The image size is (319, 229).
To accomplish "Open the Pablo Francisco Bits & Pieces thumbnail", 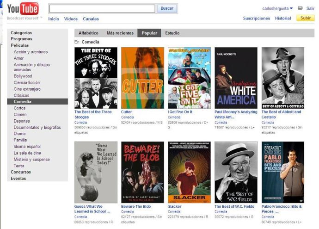I will click(283, 172).
